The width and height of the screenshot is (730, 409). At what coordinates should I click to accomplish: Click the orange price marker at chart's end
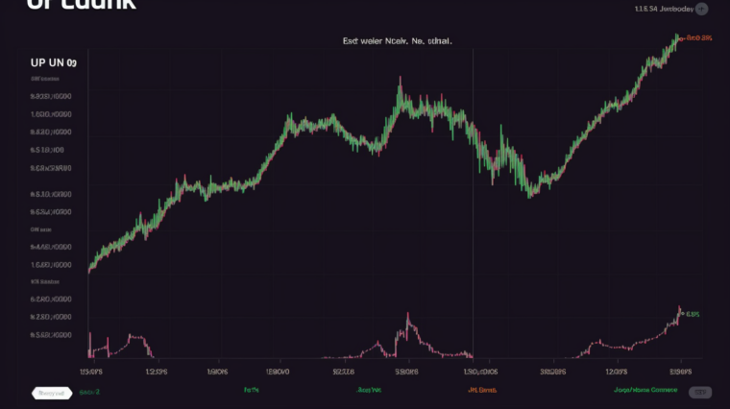697,38
